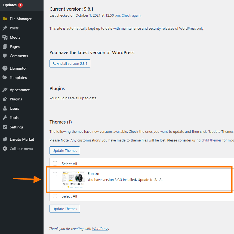Click the Themes (1) heading
The width and height of the screenshot is (234, 234).
tap(61, 122)
